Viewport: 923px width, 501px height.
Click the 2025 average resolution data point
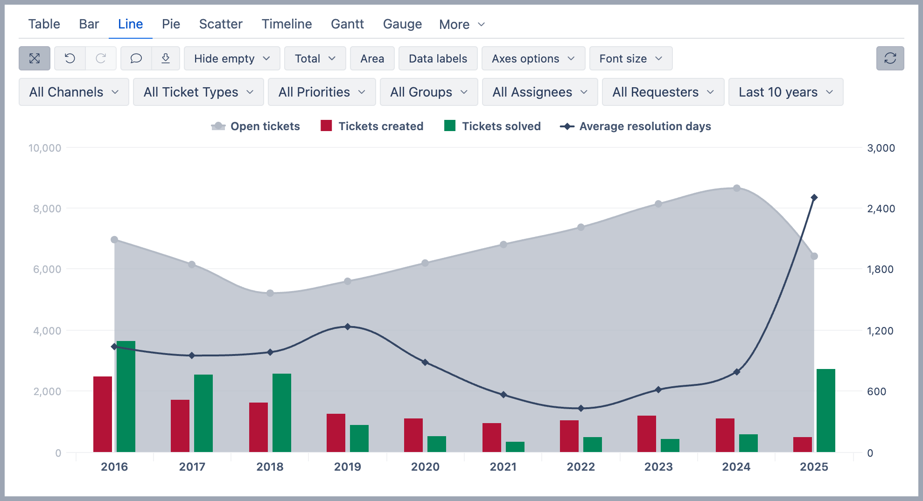[x=814, y=198]
